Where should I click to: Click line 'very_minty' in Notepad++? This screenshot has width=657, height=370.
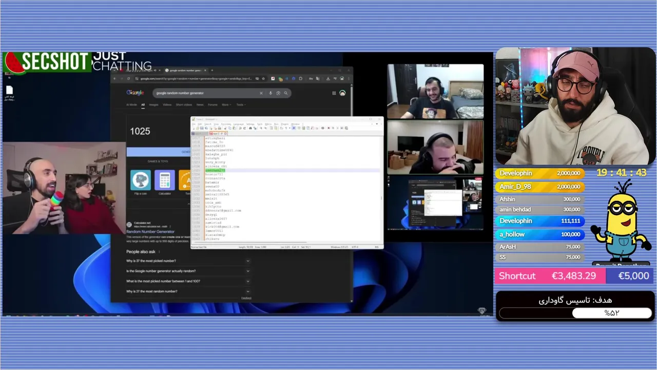point(215,162)
